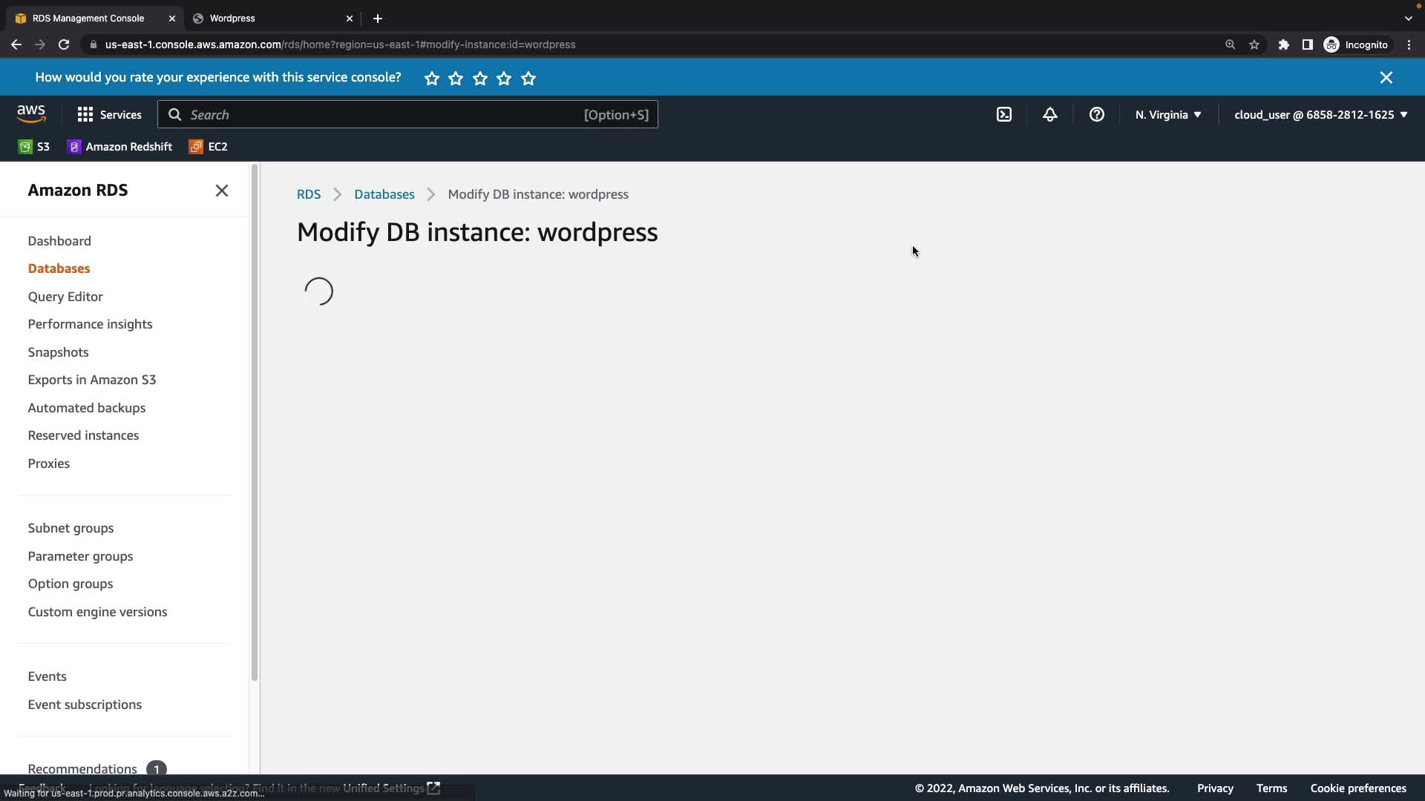Screen dimensions: 1425x801
Task: Collapse the Amazon RDS side navigation
Action: (x=221, y=191)
